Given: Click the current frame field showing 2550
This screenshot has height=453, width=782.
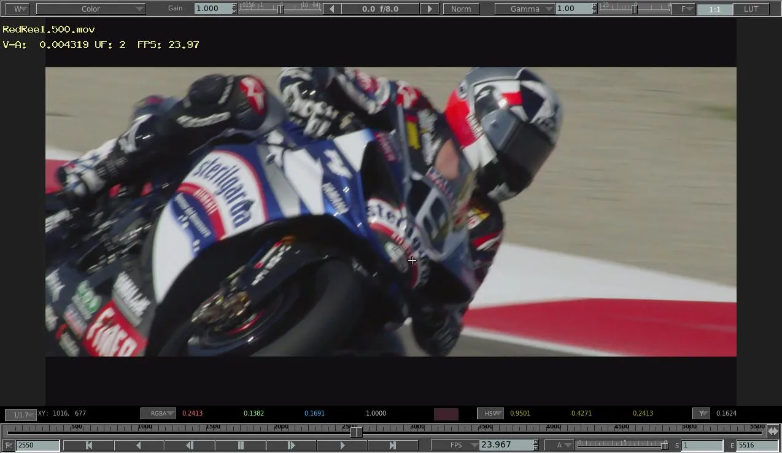Looking at the screenshot, I should (x=37, y=445).
